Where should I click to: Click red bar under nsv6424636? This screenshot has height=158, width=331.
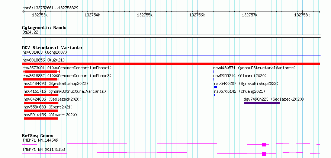[41, 103]
